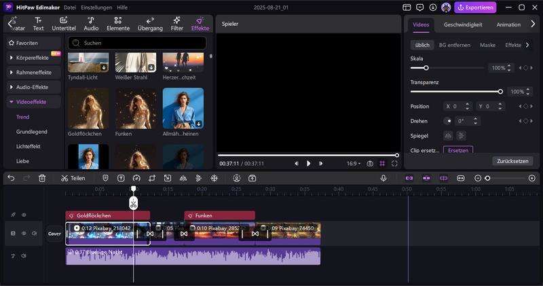Click the redo arrow icon

click(26, 178)
